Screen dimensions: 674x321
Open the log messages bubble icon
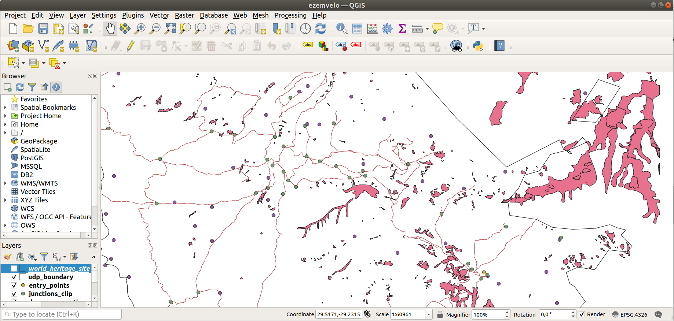click(x=658, y=314)
